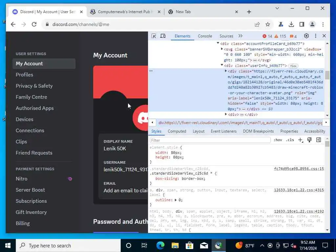Switch to the Elements tab
336x252 pixels.
coord(182,36)
